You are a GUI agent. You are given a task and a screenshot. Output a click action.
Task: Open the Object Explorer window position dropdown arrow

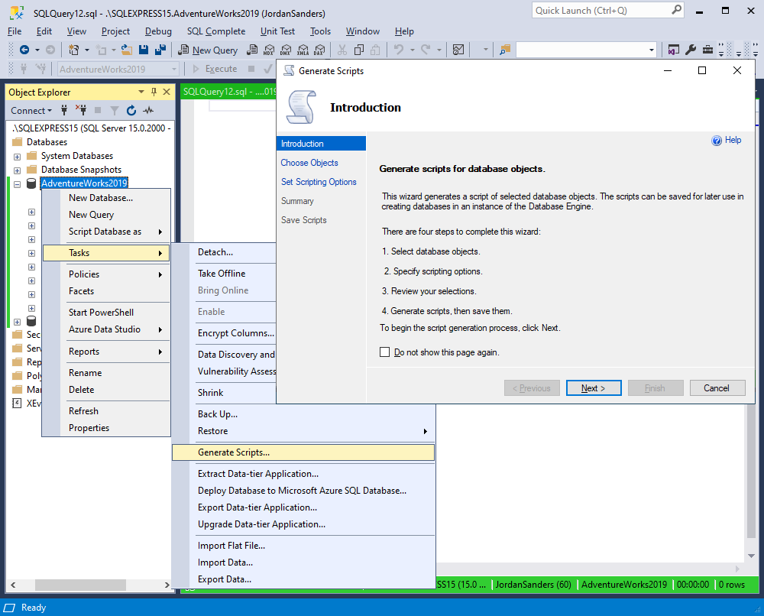pos(141,92)
